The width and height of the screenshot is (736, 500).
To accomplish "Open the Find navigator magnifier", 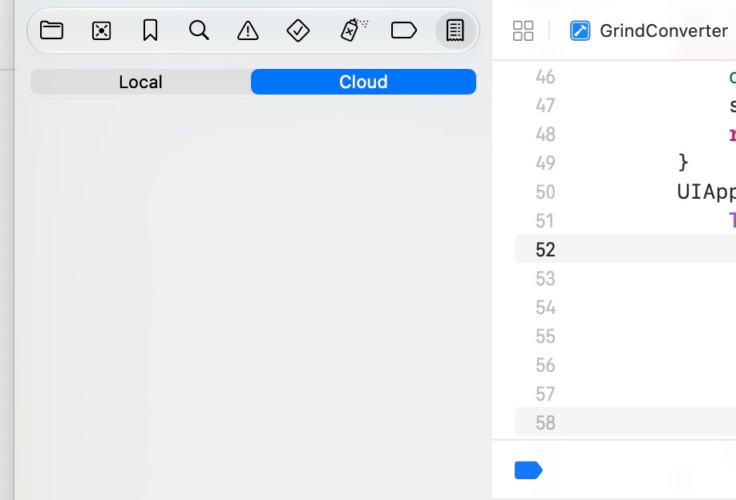I will 199,31.
